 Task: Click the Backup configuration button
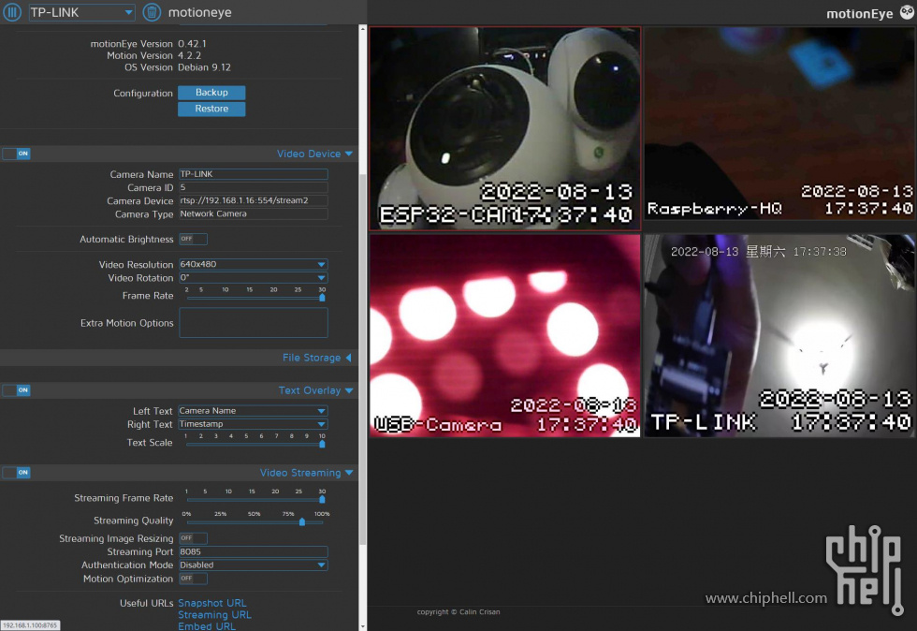coord(211,93)
